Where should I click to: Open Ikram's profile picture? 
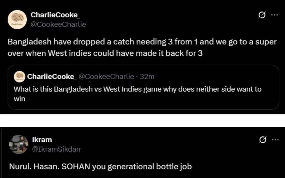pyautogui.click(x=18, y=144)
